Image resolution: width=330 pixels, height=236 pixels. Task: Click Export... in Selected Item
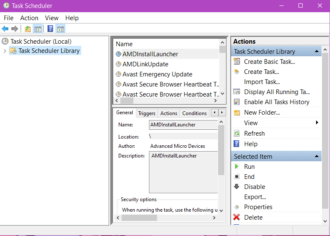pyautogui.click(x=255, y=197)
